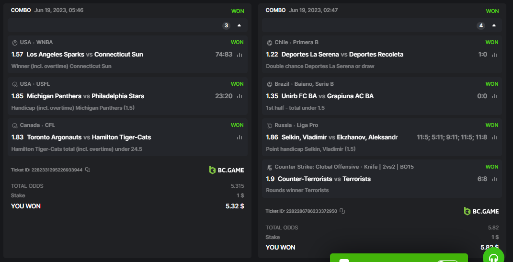View stats for Counter-Terrorists vs Terrorists

point(494,179)
